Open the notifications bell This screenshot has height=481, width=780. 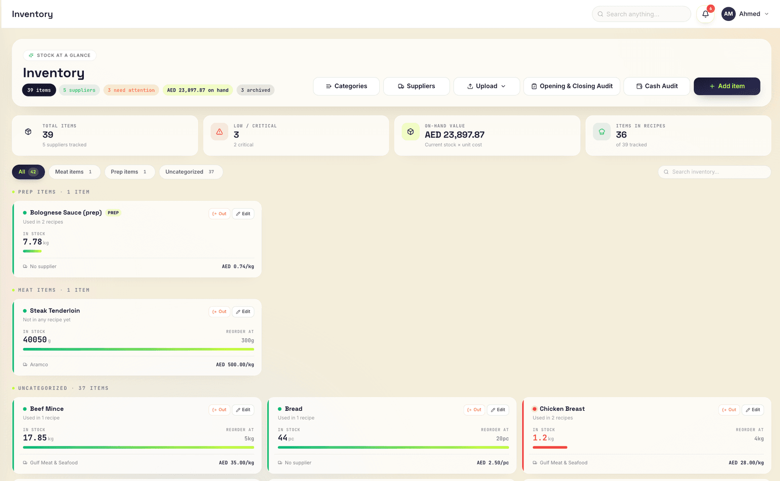705,14
